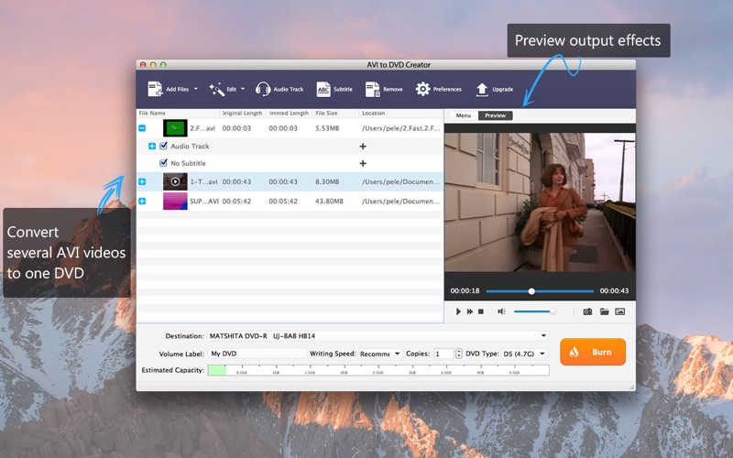Adjust the volume slider
Image resolution: width=733 pixels, height=458 pixels.
click(x=535, y=311)
